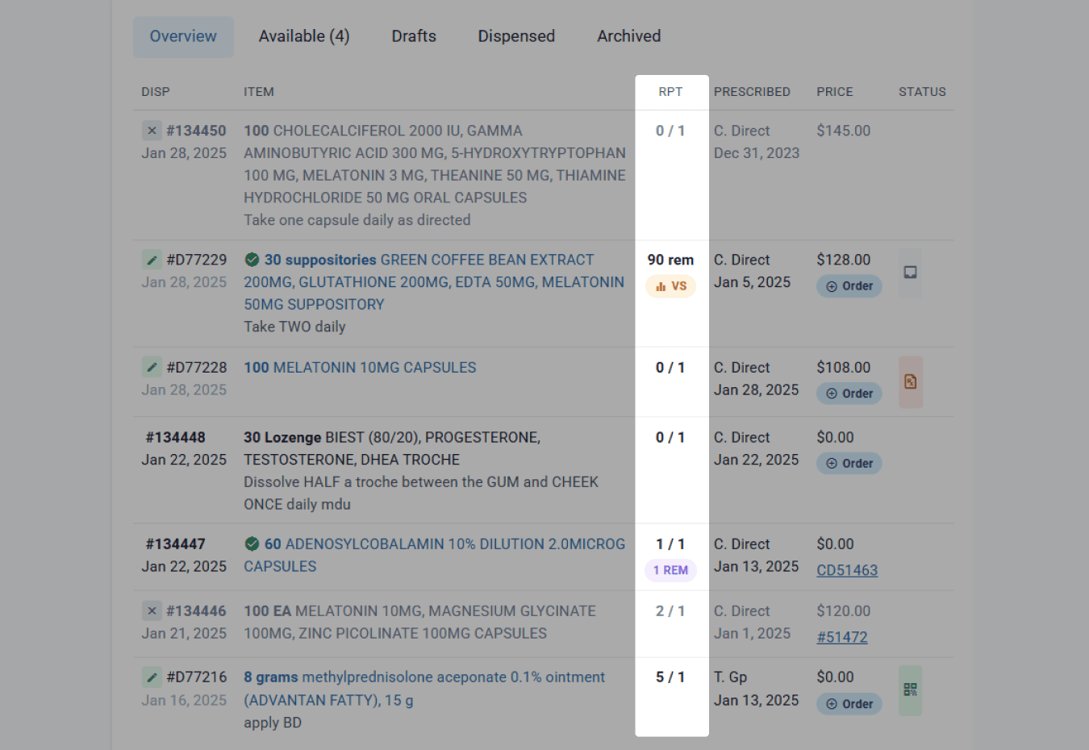Open the #51472 link
Viewport: 1089px width, 750px height.
842,637
